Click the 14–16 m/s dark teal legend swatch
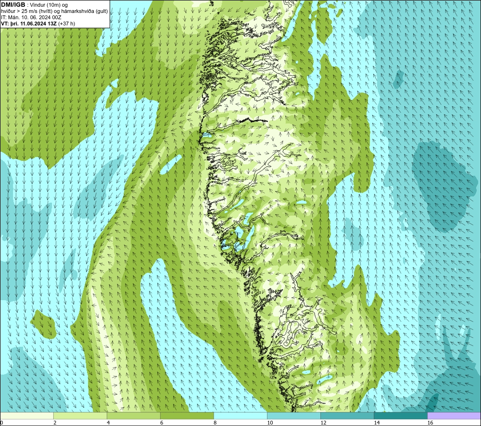 pyautogui.click(x=400, y=415)
